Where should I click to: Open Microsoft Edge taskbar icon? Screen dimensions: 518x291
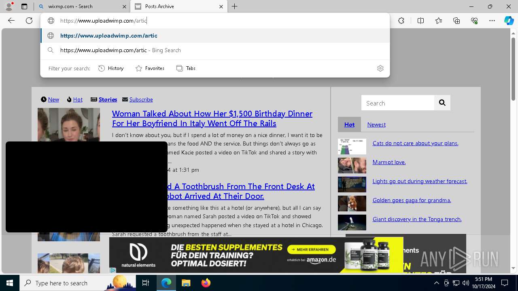point(166,283)
